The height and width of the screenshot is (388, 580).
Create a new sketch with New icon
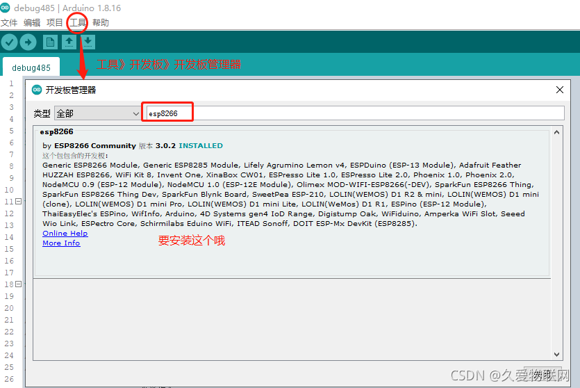(50, 42)
